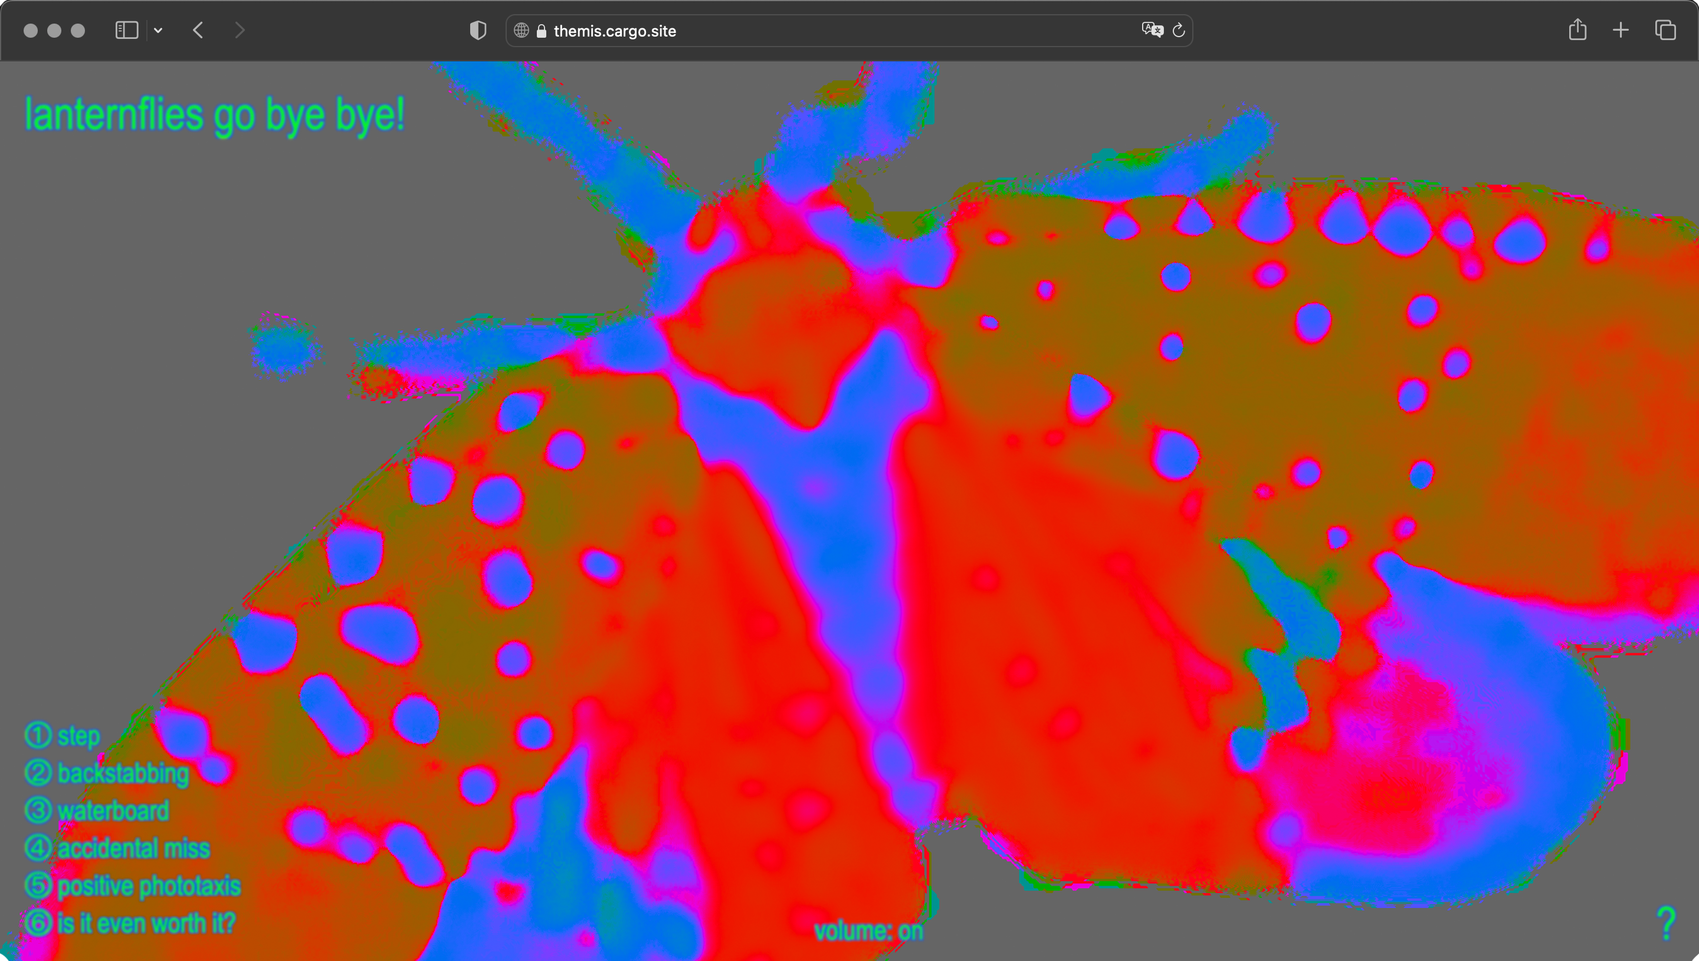Click the forward navigation arrow
The image size is (1699, 961).
(x=240, y=30)
